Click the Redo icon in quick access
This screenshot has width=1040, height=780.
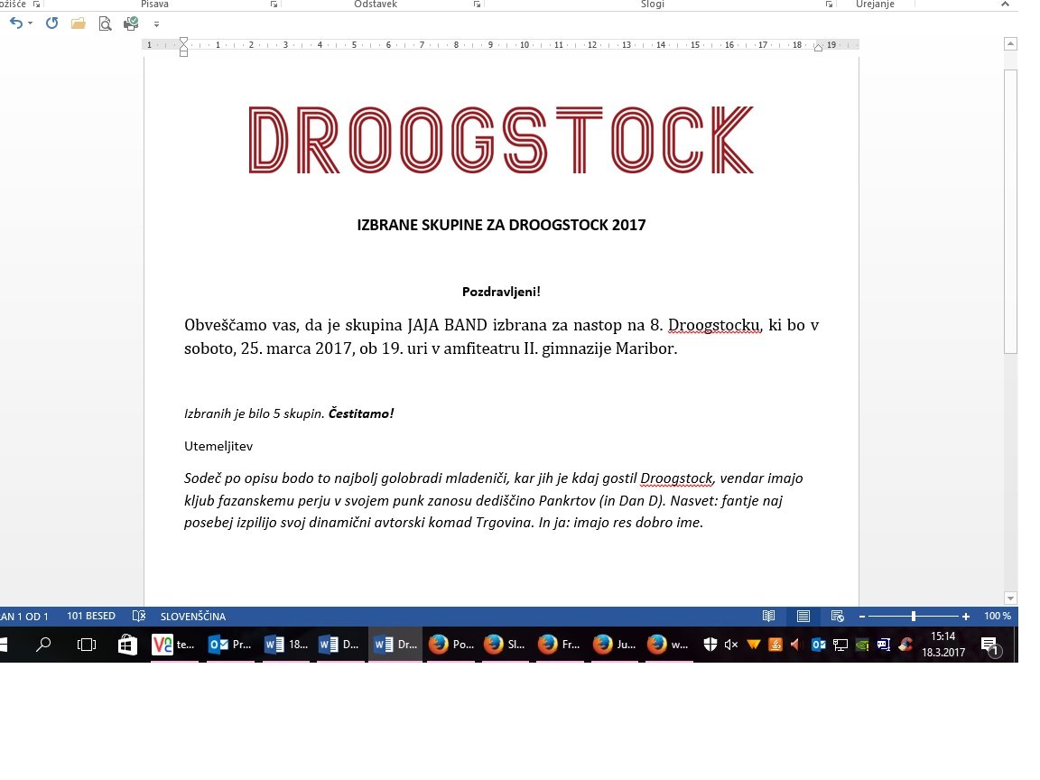51,23
